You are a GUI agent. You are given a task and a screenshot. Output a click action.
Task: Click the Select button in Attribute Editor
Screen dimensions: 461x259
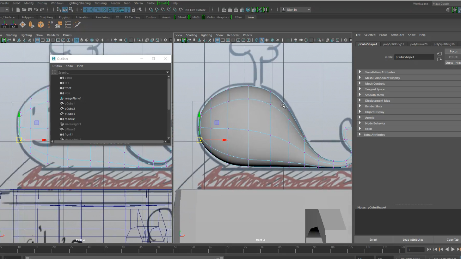(x=373, y=240)
